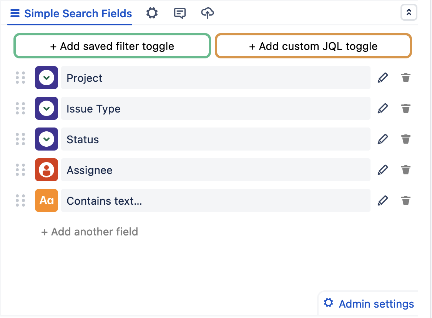Click the Status dropdown type icon
Viewport: 432px width, 318px height.
47,139
